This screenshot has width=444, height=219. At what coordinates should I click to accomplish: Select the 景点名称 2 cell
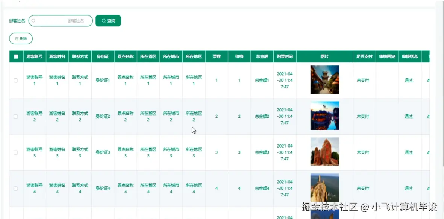click(x=126, y=116)
